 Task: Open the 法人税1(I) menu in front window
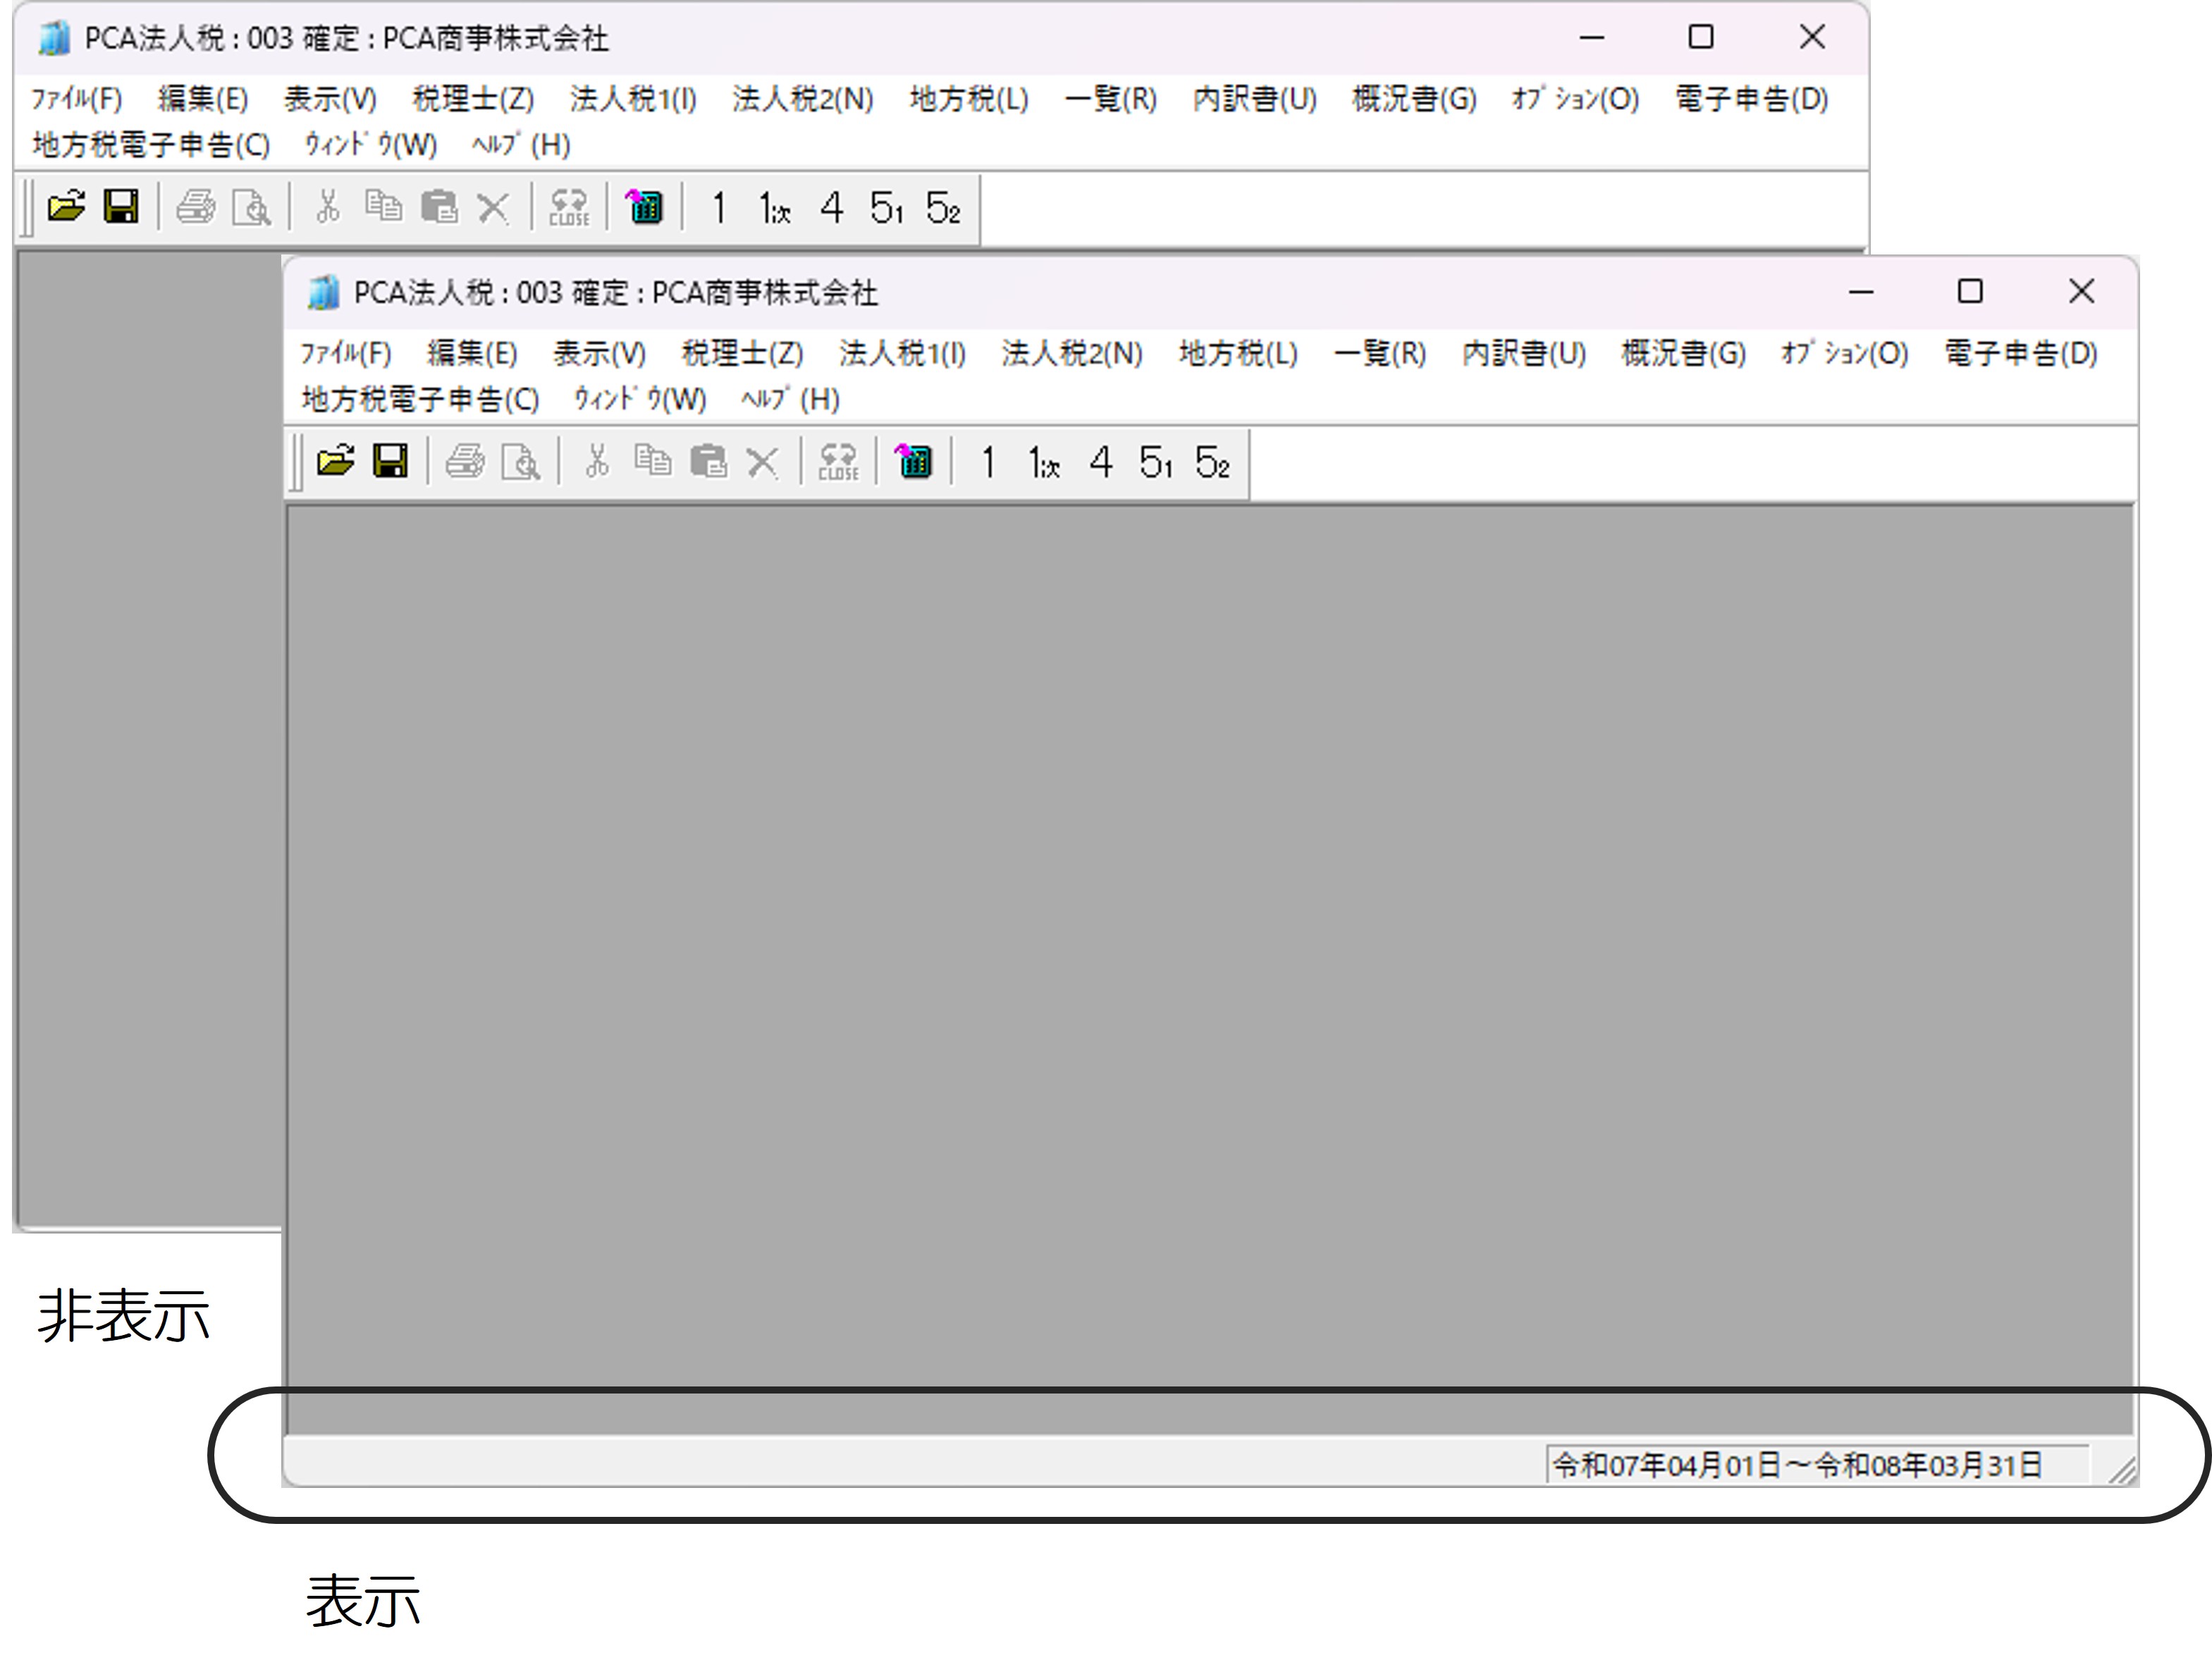[902, 353]
